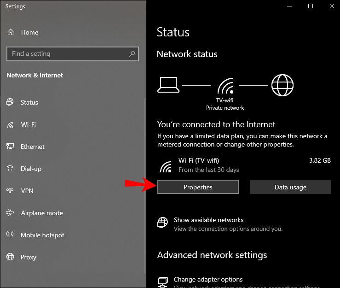Click the Network & Internet heading

point(35,76)
